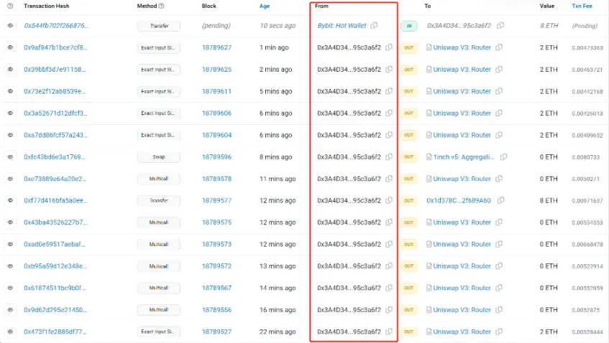Screen dimensions: 609x343
Task: Click the eye icon beside hash 0x39bbf3d7e91158
Action: [10, 70]
